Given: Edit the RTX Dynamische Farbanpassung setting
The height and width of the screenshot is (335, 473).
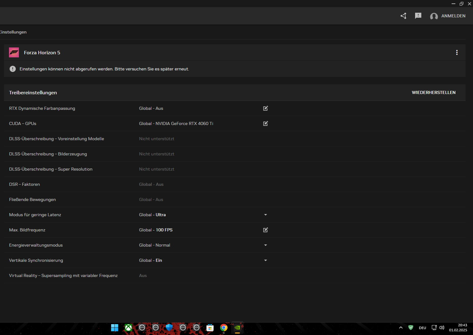Looking at the screenshot, I should pyautogui.click(x=265, y=108).
